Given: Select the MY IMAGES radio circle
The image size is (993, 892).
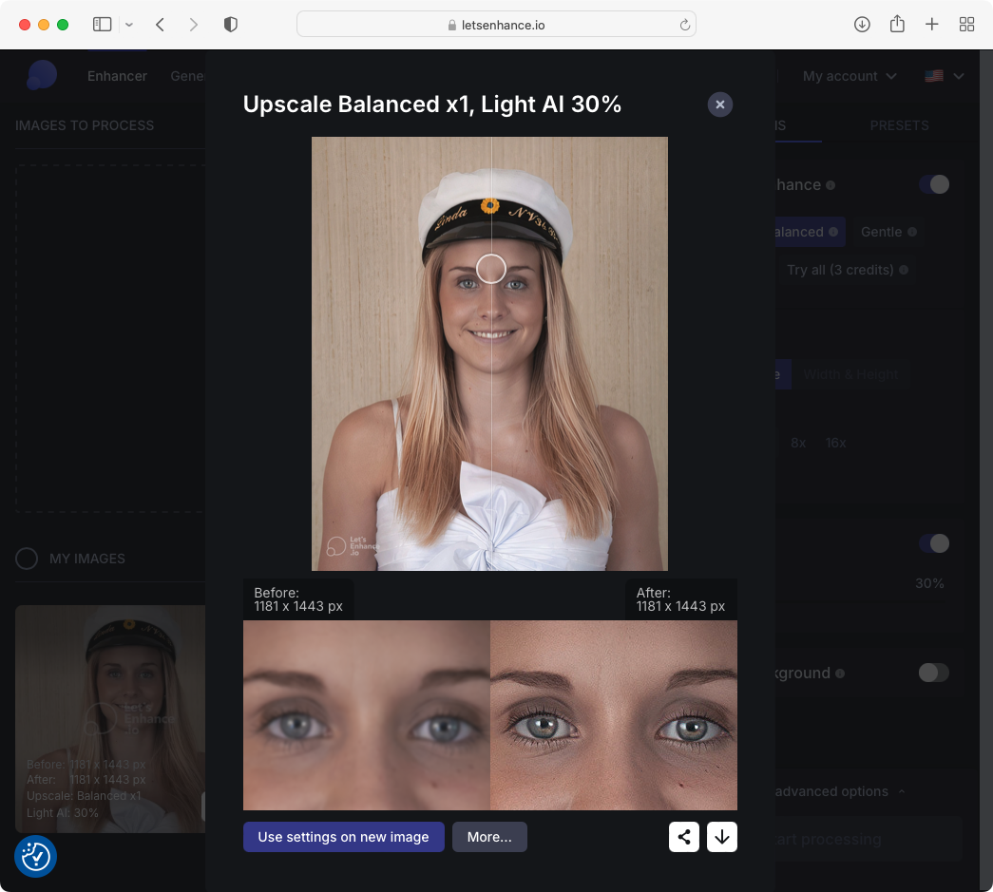Looking at the screenshot, I should [x=27, y=559].
